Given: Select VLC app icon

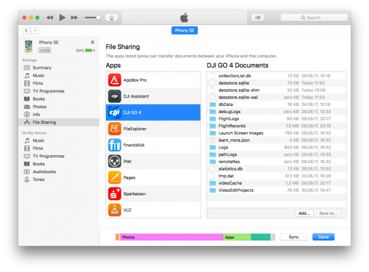Looking at the screenshot, I should coord(115,210).
